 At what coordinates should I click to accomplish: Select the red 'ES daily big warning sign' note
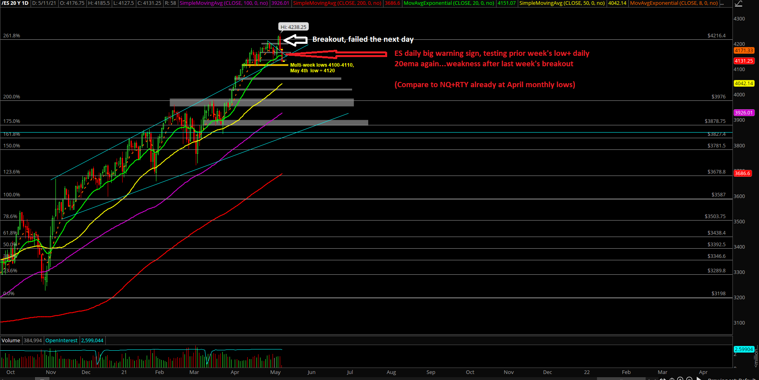coord(492,59)
